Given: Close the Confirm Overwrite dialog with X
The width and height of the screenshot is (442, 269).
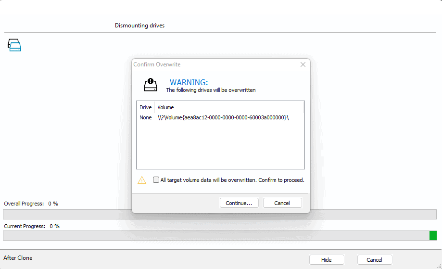Looking at the screenshot, I should [x=303, y=64].
